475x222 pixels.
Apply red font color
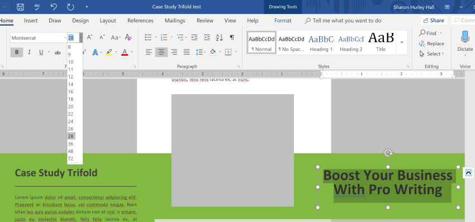coord(125,52)
